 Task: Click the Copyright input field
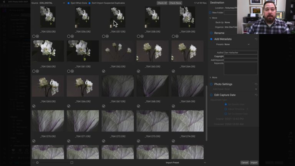240,56
